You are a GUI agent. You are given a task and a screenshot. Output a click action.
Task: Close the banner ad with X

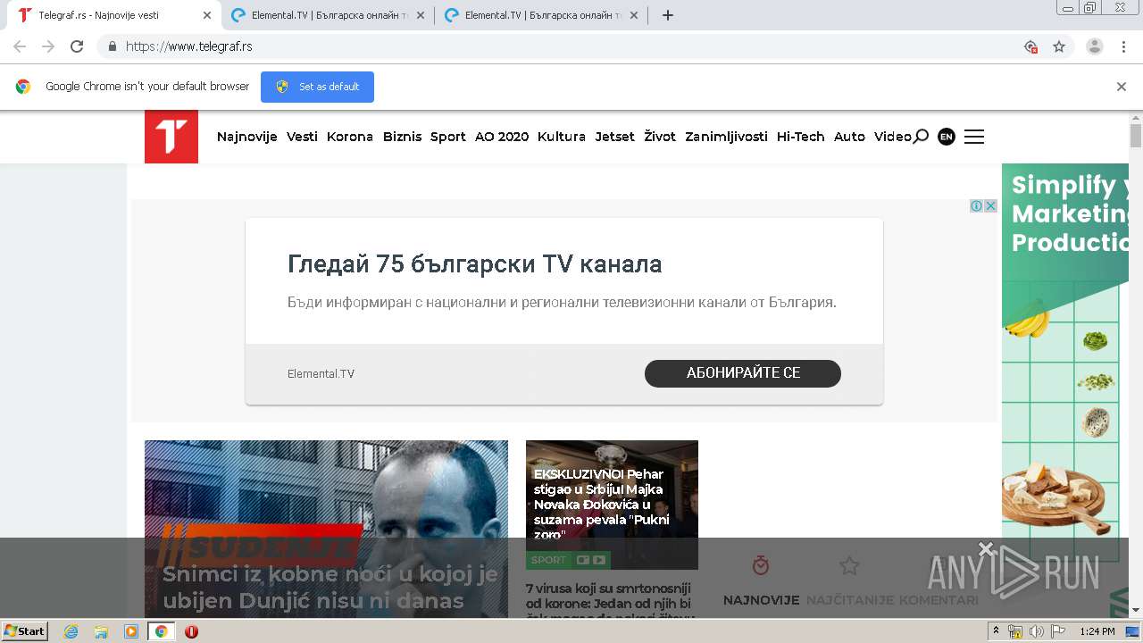pyautogui.click(x=990, y=205)
